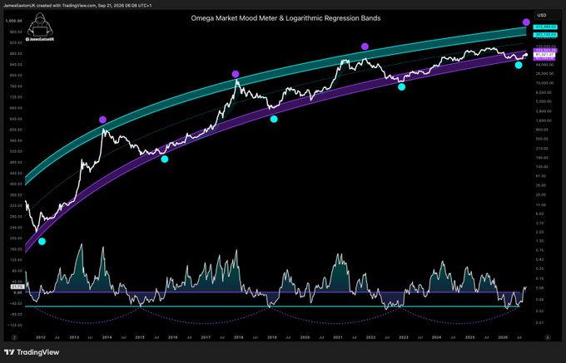
Task: Click the 2015 label on the time axis
Action: click(140, 337)
